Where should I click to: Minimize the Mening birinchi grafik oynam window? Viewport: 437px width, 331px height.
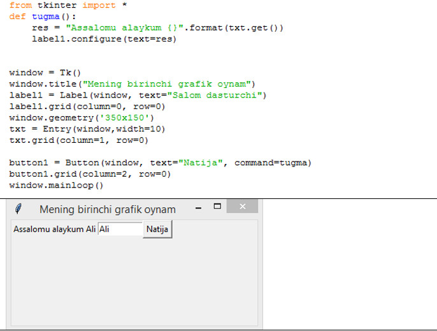198,207
